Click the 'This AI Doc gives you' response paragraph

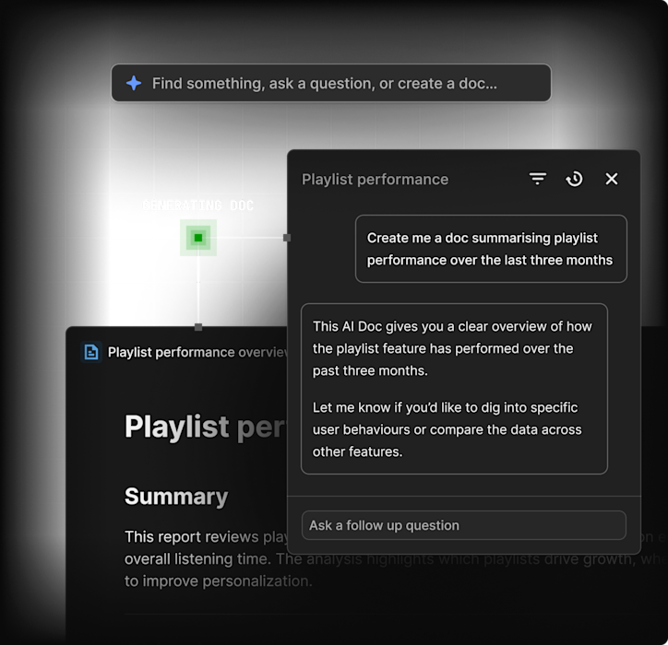pyautogui.click(x=452, y=348)
